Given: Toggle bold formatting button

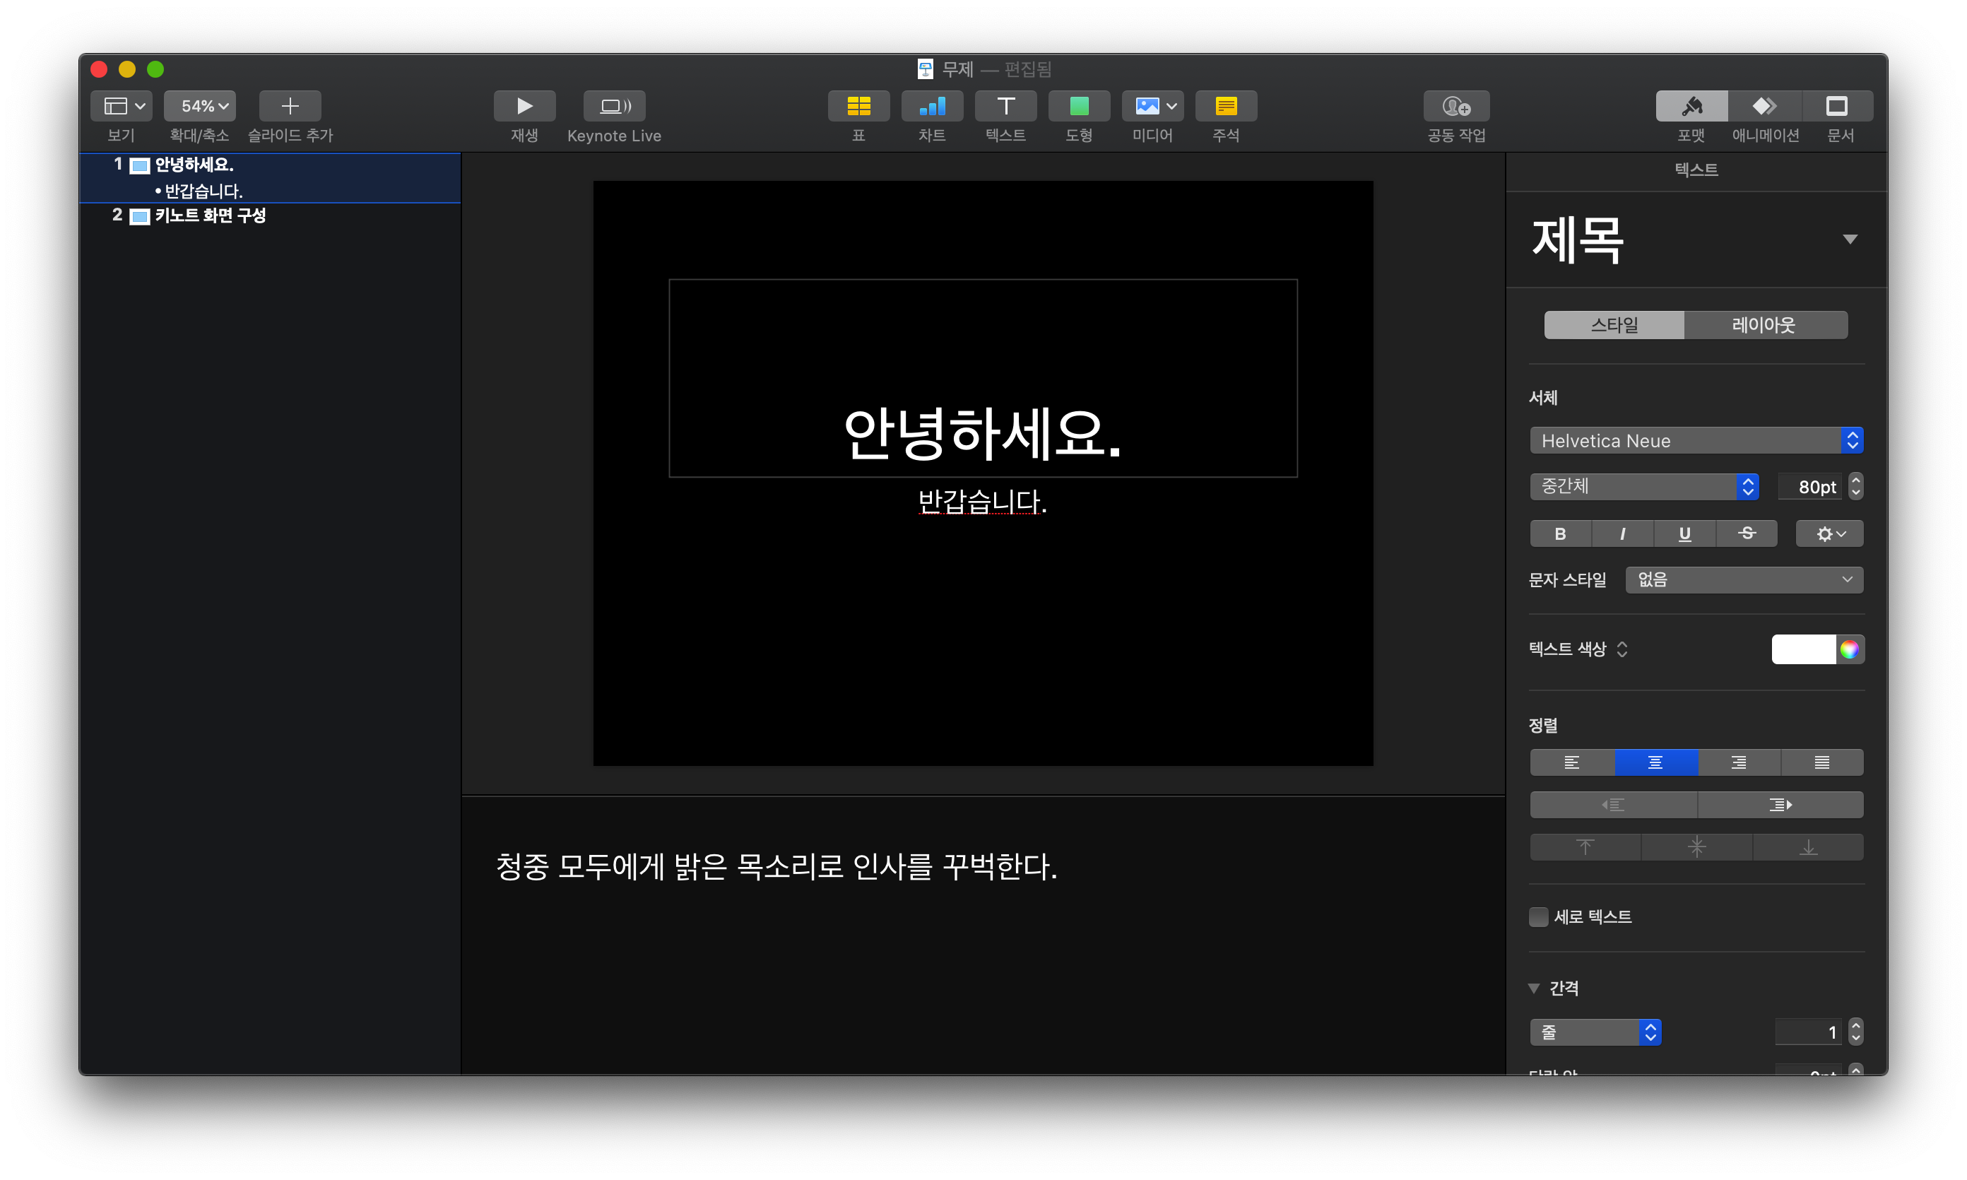Looking at the screenshot, I should click(x=1560, y=533).
